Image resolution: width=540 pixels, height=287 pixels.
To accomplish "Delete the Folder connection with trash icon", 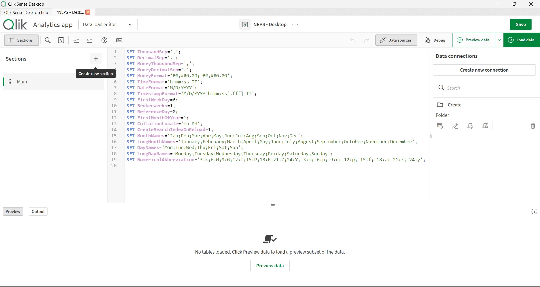I will point(533,126).
